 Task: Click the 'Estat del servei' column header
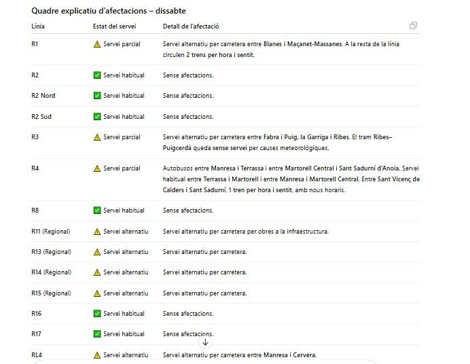pos(114,26)
